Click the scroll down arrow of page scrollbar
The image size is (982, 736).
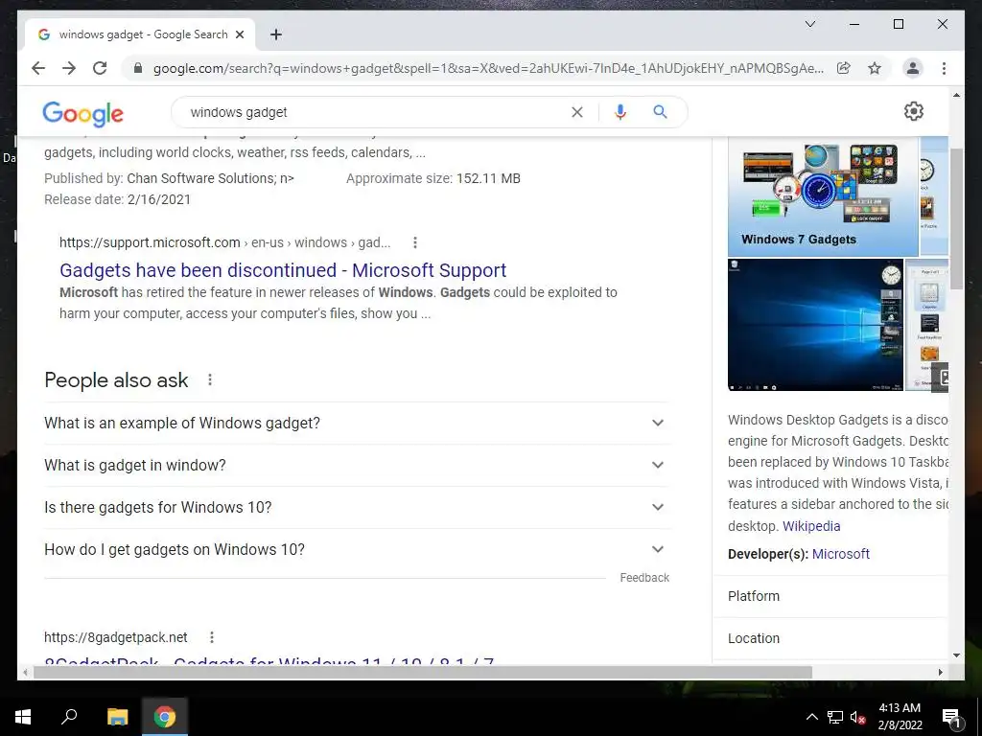point(956,655)
